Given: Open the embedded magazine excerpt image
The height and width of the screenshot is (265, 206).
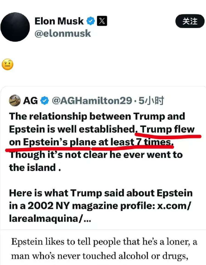Looking at the screenshot, I should pos(103,247).
